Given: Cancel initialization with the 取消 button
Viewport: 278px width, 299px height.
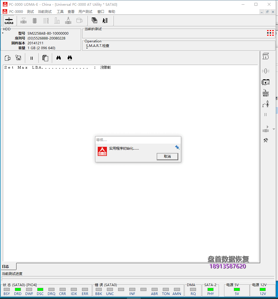Looking at the screenshot, I should pyautogui.click(x=167, y=156).
